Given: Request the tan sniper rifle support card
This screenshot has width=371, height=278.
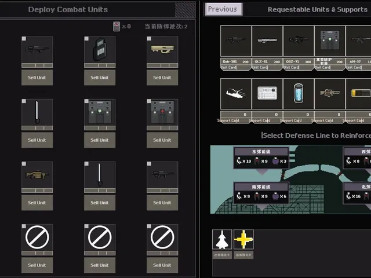Looking at the screenshot, I should coord(330,94).
